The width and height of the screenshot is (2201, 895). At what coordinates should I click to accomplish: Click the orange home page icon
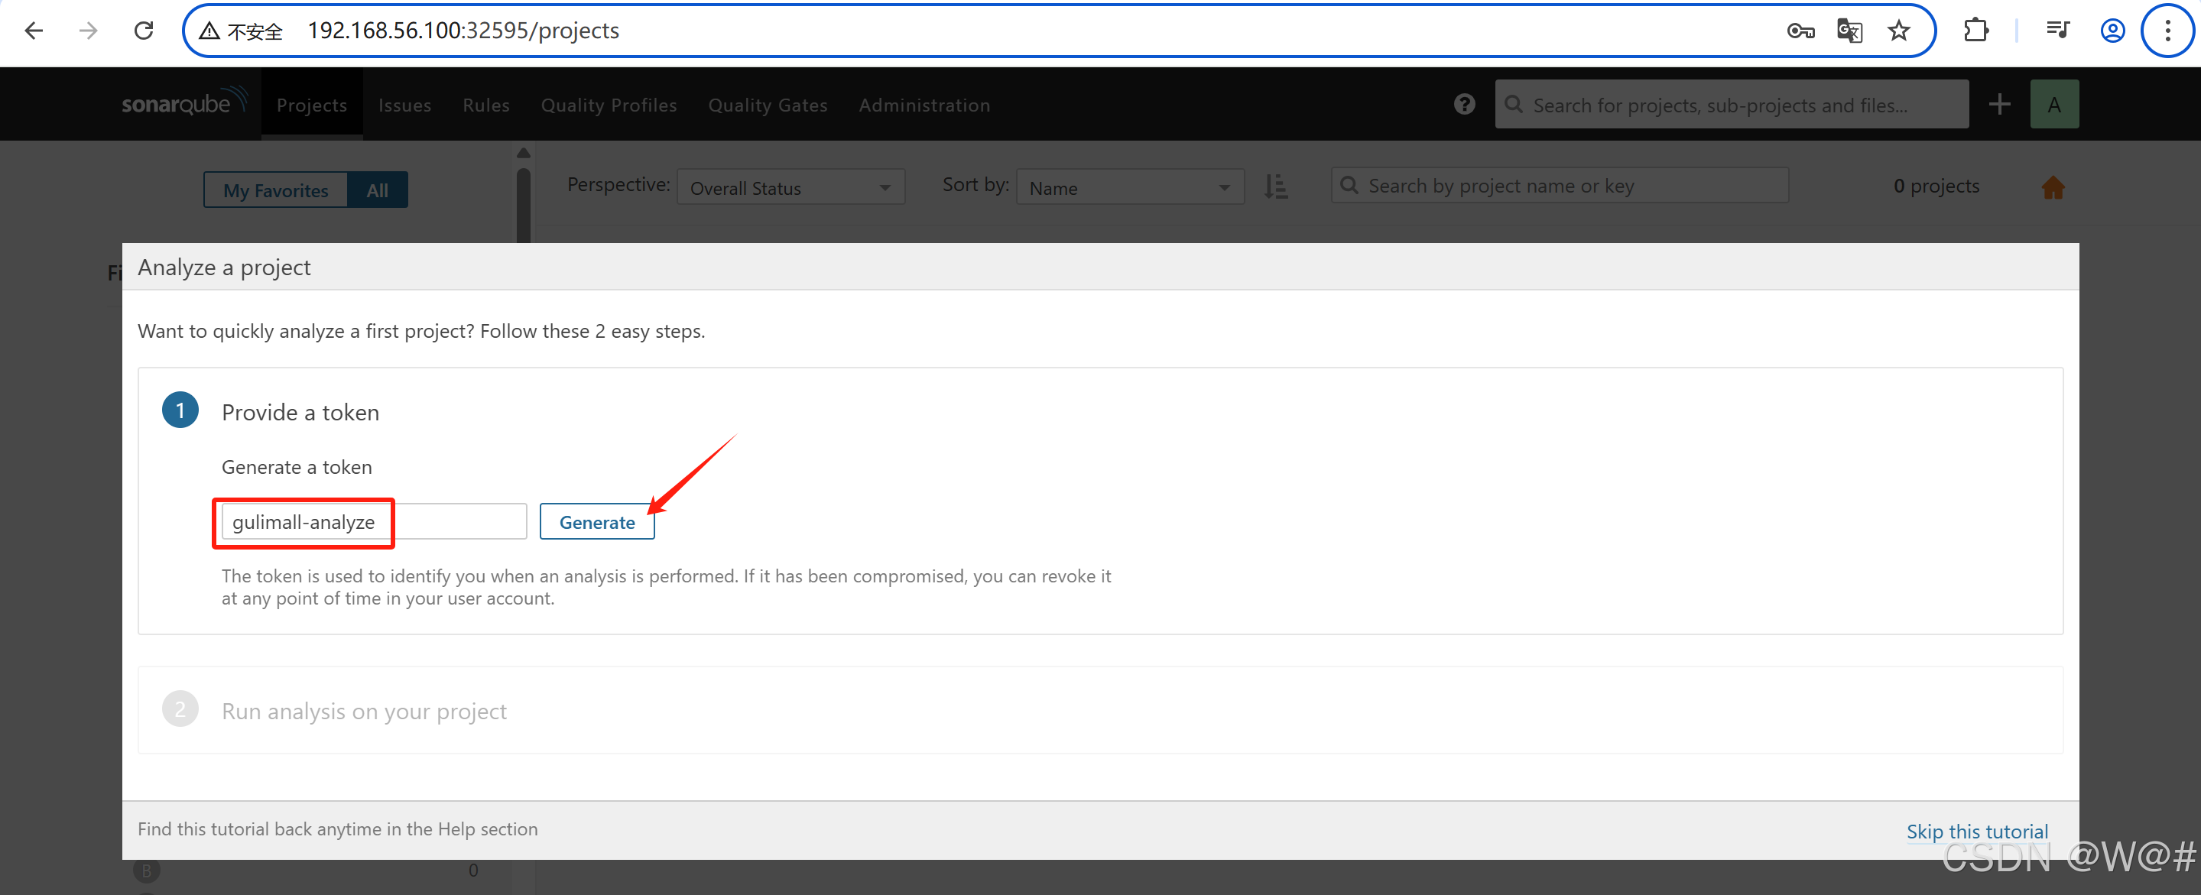(2053, 187)
